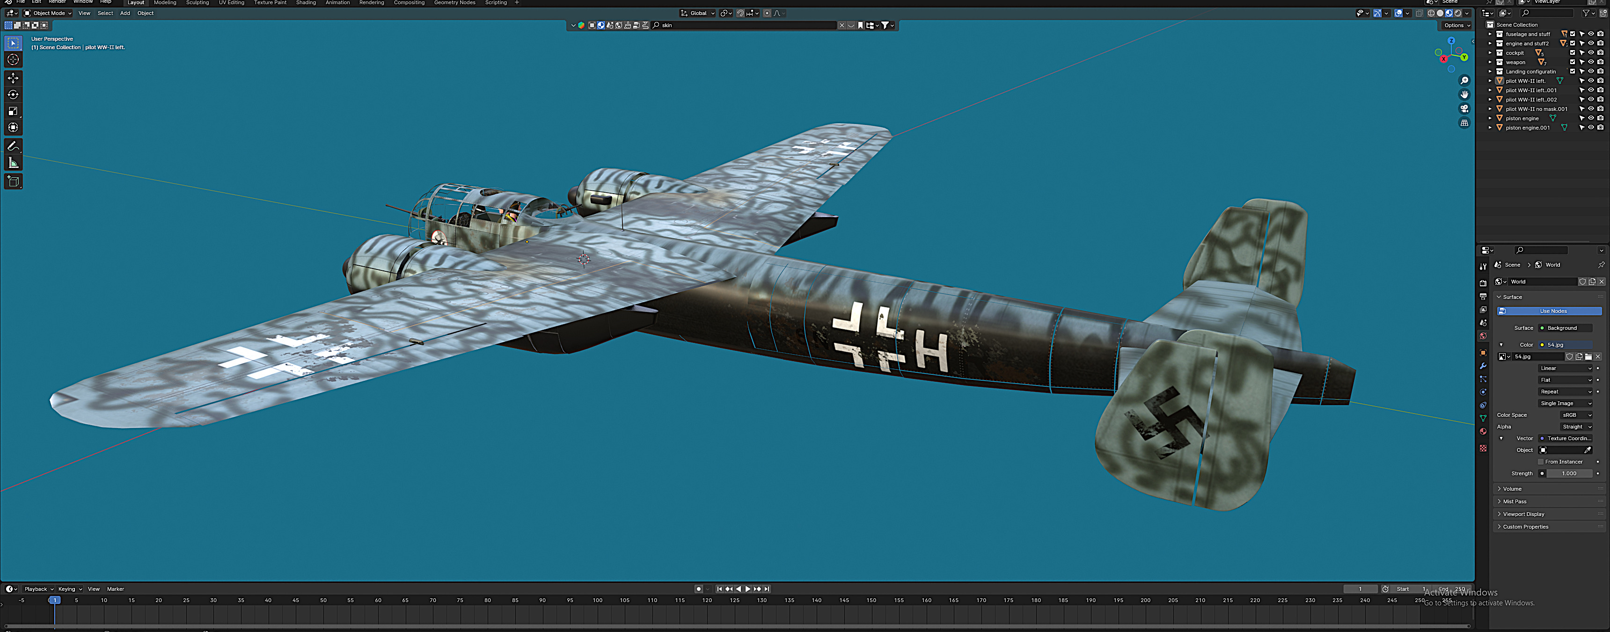Image resolution: width=1610 pixels, height=632 pixels.
Task: Open the Select menu in viewport header
Action: 105,13
